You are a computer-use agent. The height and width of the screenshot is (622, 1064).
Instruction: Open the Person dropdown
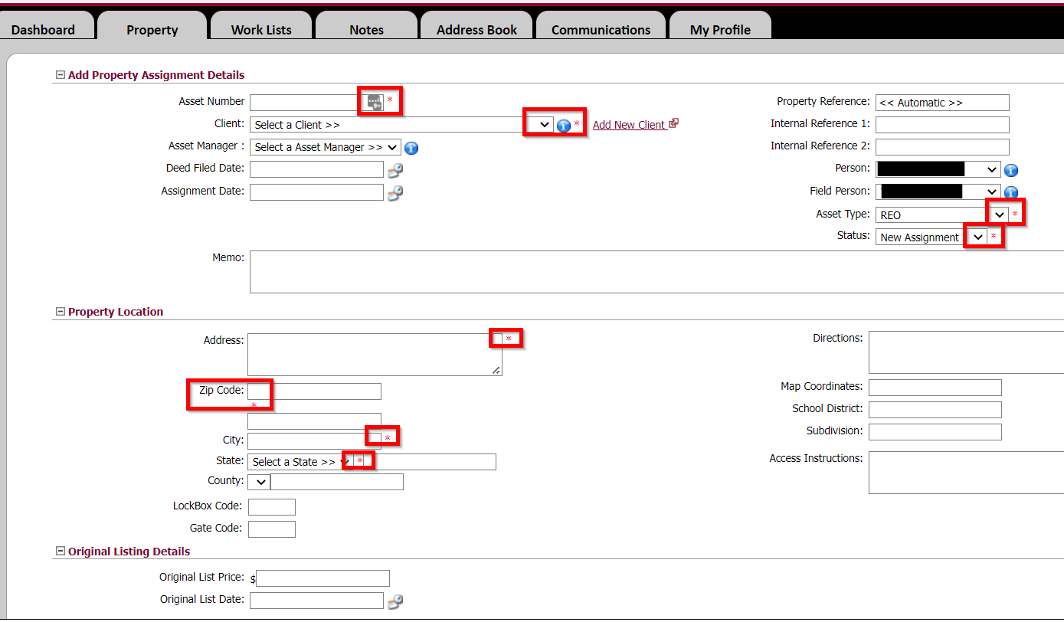tap(938, 169)
